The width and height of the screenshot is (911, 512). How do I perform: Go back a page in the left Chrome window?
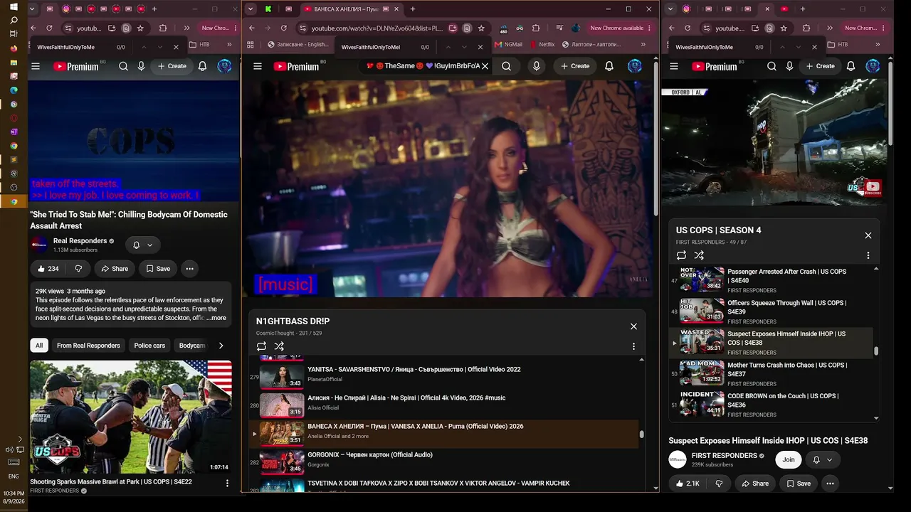tap(33, 28)
